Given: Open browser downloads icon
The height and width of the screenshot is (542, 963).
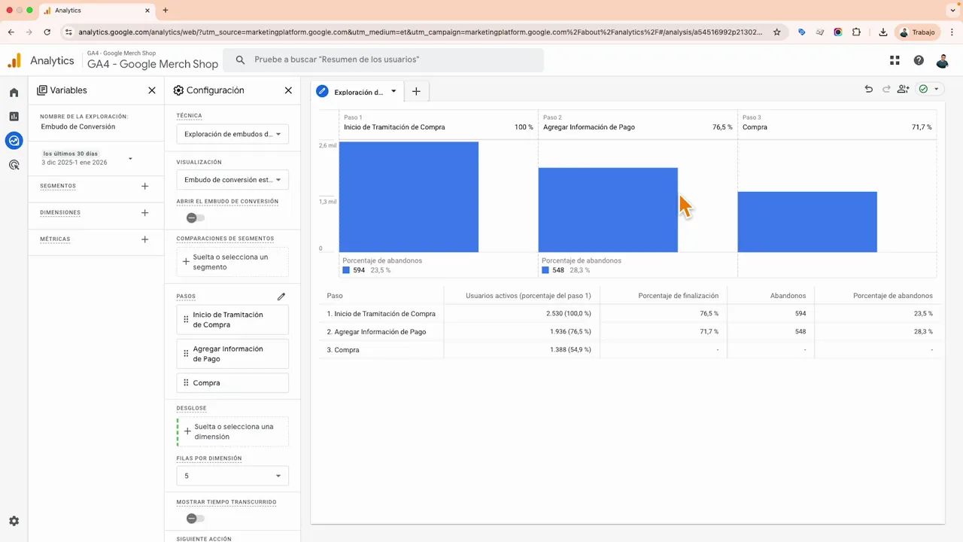Looking at the screenshot, I should click(x=882, y=32).
